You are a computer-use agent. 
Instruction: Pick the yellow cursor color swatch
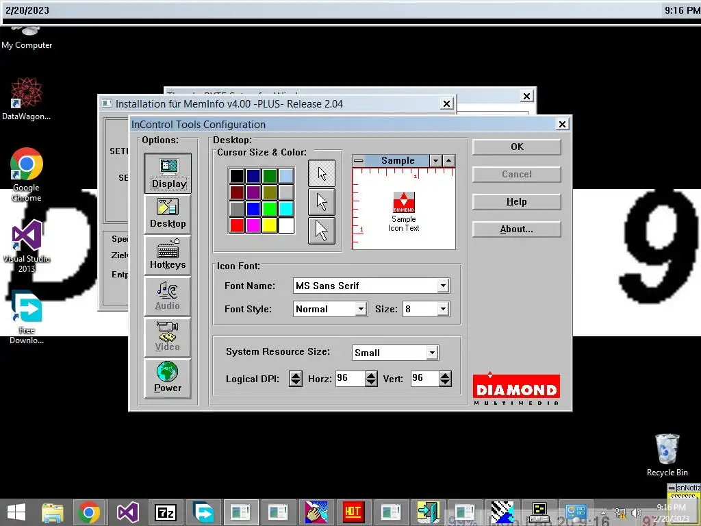[x=270, y=225]
